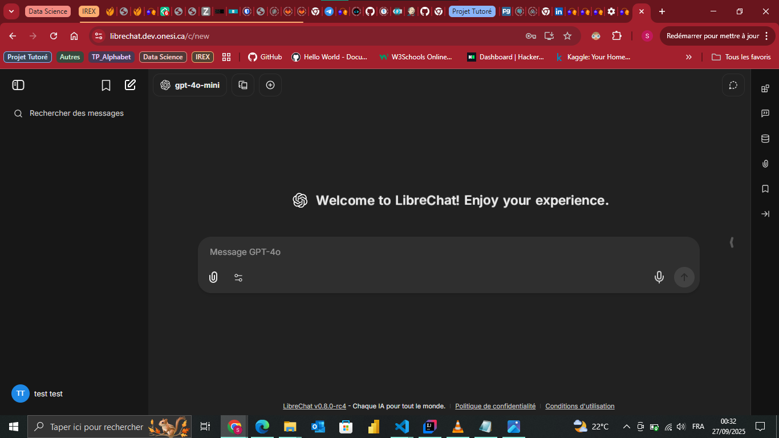Click the right panel collapse handle
779x438 pixels.
[732, 242]
